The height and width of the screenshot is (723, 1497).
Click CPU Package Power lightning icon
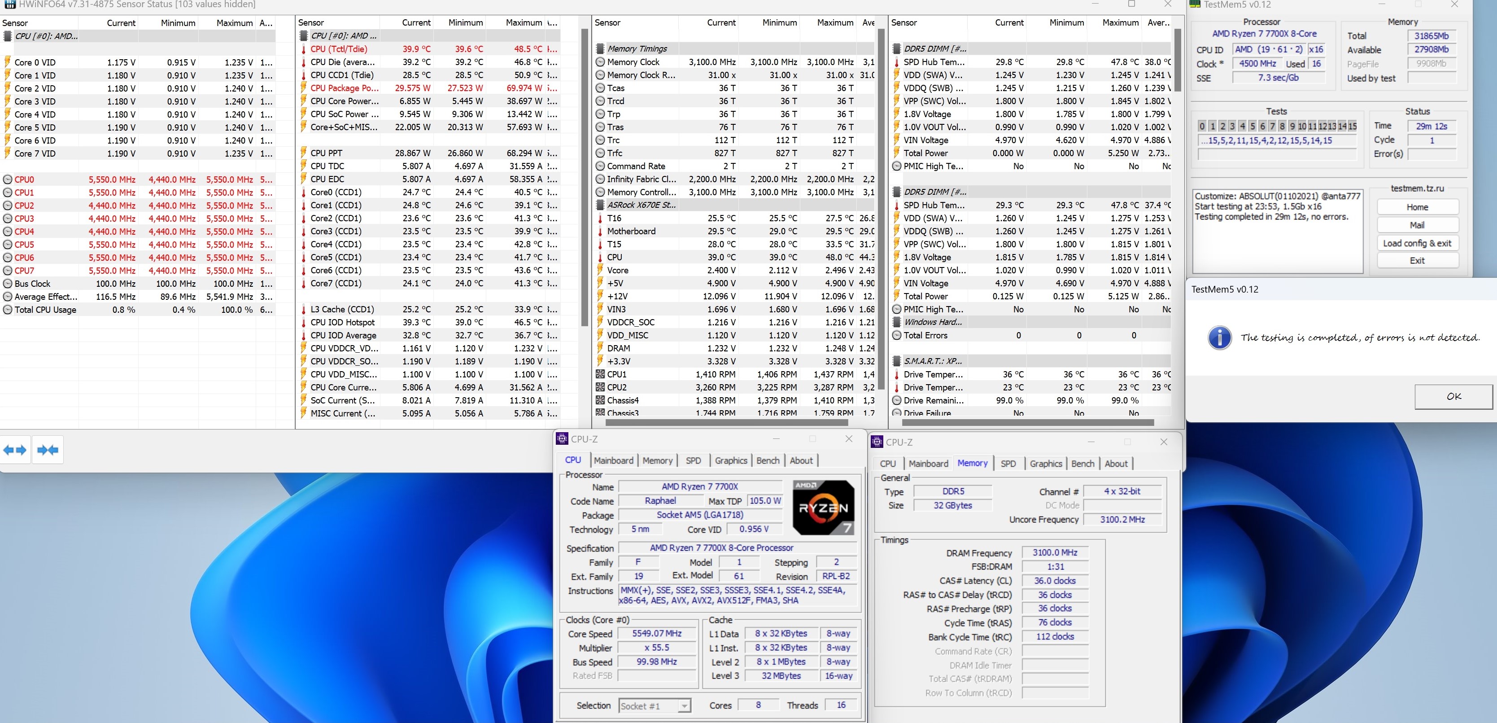pyautogui.click(x=303, y=88)
